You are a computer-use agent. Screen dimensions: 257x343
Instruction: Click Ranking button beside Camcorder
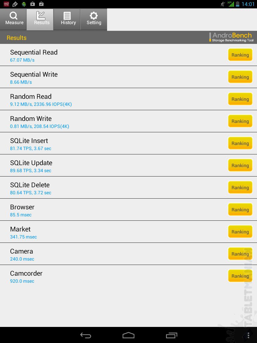(240, 276)
